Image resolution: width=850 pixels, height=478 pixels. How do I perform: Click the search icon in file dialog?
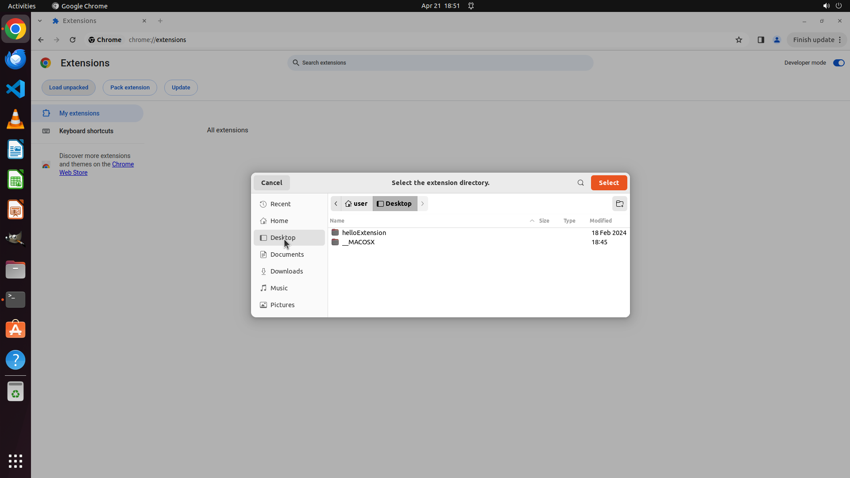[x=580, y=183]
